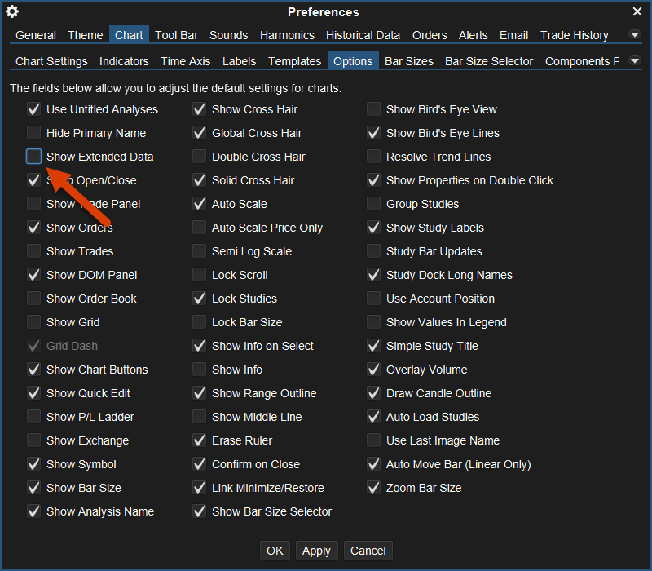652x571 pixels.
Task: Enable the Show Extended Data checkbox
Action: pos(33,157)
